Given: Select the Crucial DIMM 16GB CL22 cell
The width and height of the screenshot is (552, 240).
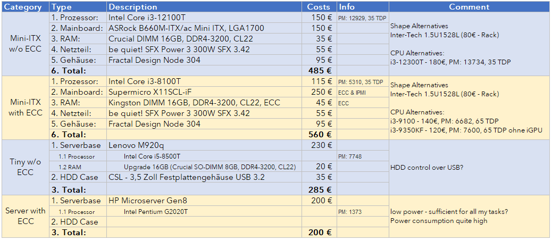Looking at the screenshot, I should 204,38.
